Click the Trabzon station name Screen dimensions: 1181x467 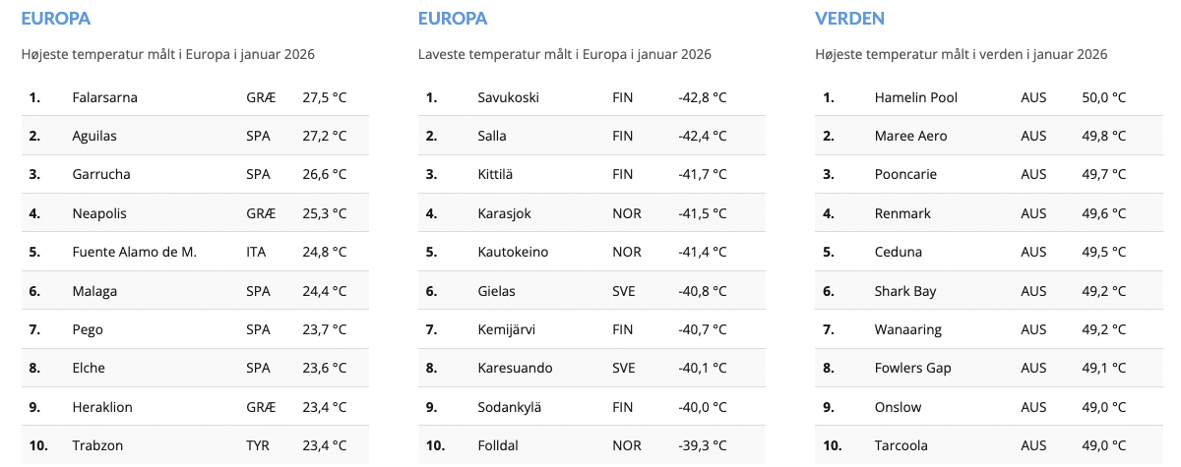pos(97,445)
